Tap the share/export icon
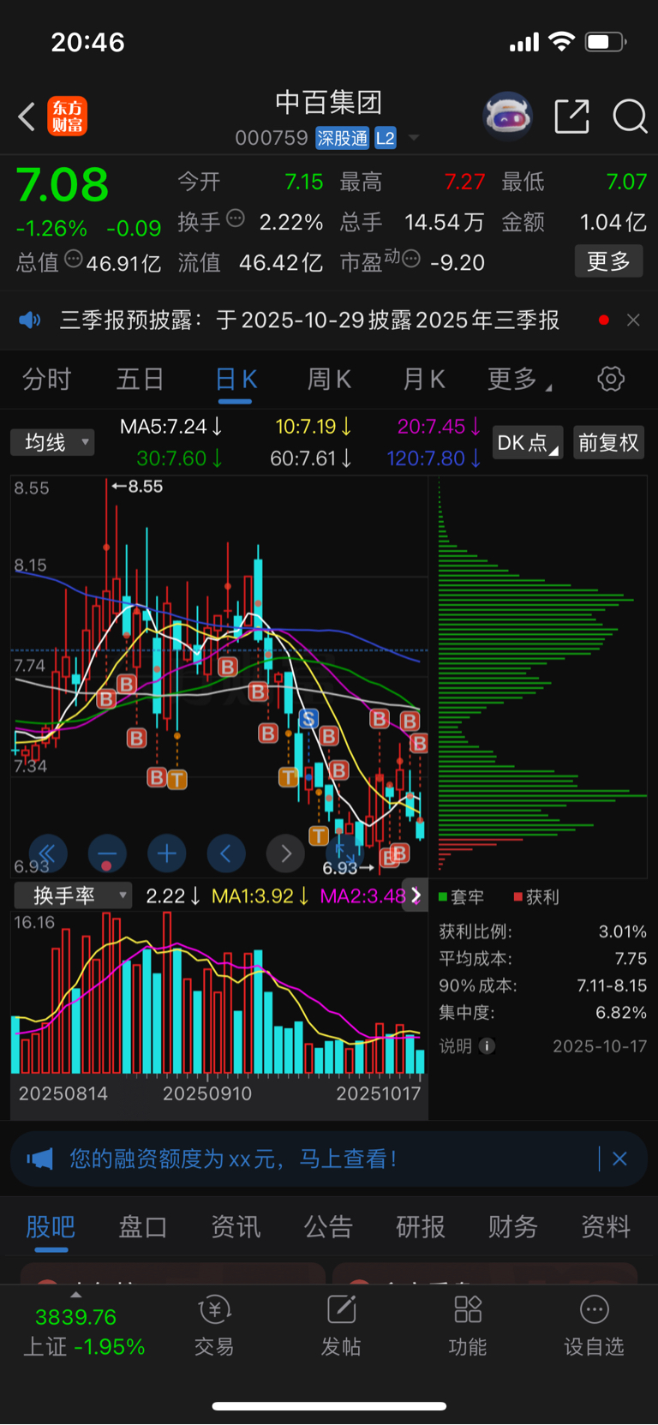Image resolution: width=658 pixels, height=1425 pixels. pos(571,117)
